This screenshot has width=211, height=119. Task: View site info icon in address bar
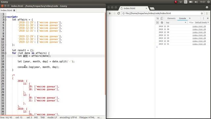[123, 13]
